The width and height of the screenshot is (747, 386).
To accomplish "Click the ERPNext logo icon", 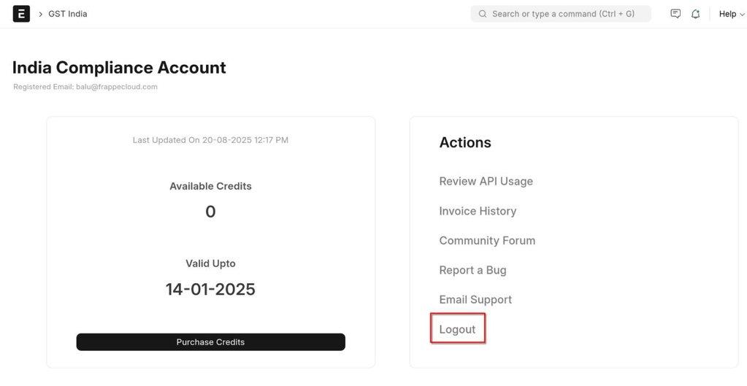I will coord(21,14).
